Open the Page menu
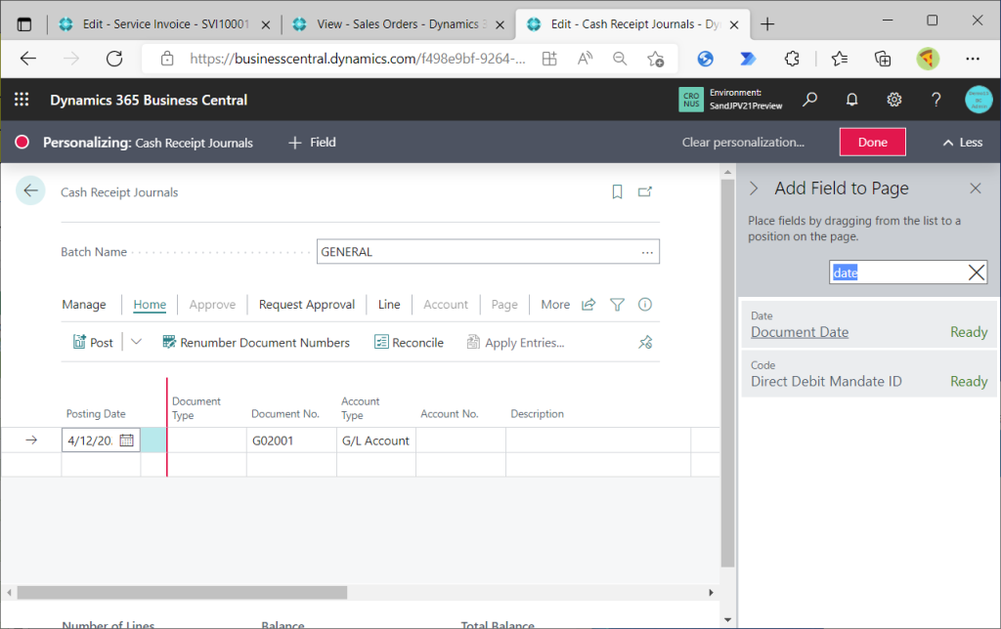The width and height of the screenshot is (1001, 629). click(x=504, y=305)
